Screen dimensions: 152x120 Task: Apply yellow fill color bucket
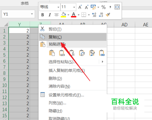(x=64, y=15)
